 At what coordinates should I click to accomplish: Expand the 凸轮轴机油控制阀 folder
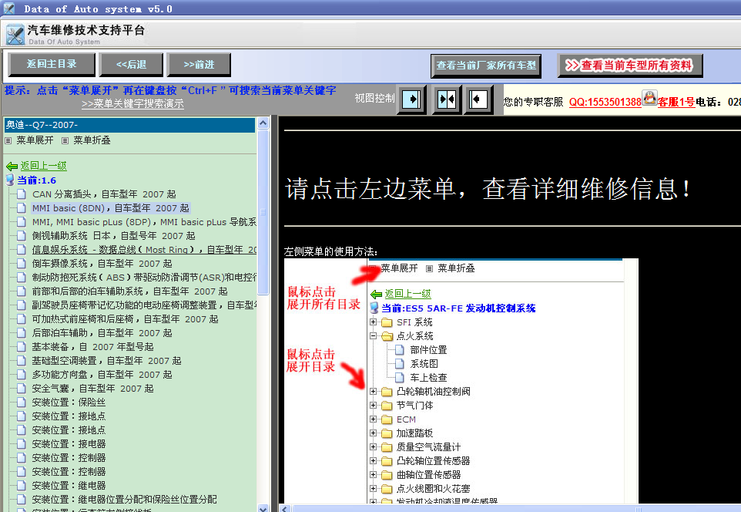point(374,392)
